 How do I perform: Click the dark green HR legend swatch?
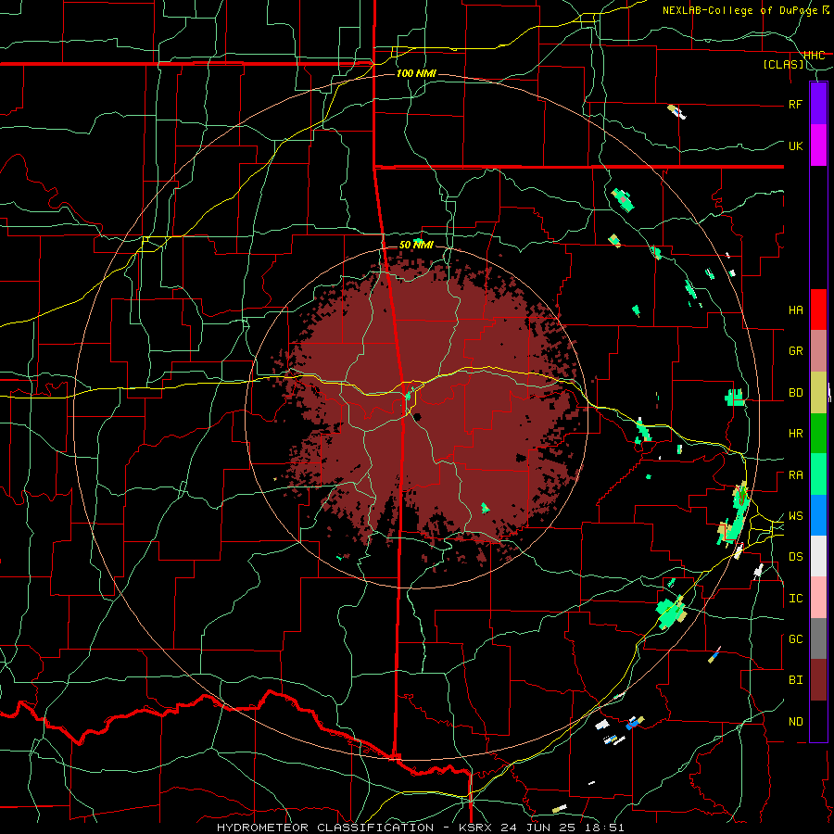coord(818,434)
